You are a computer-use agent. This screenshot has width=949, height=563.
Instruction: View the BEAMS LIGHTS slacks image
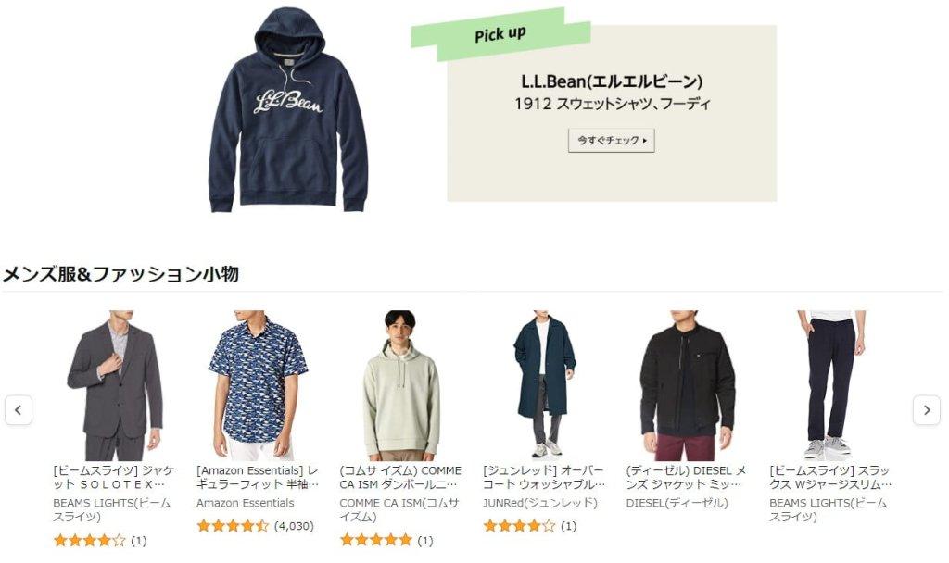point(831,384)
